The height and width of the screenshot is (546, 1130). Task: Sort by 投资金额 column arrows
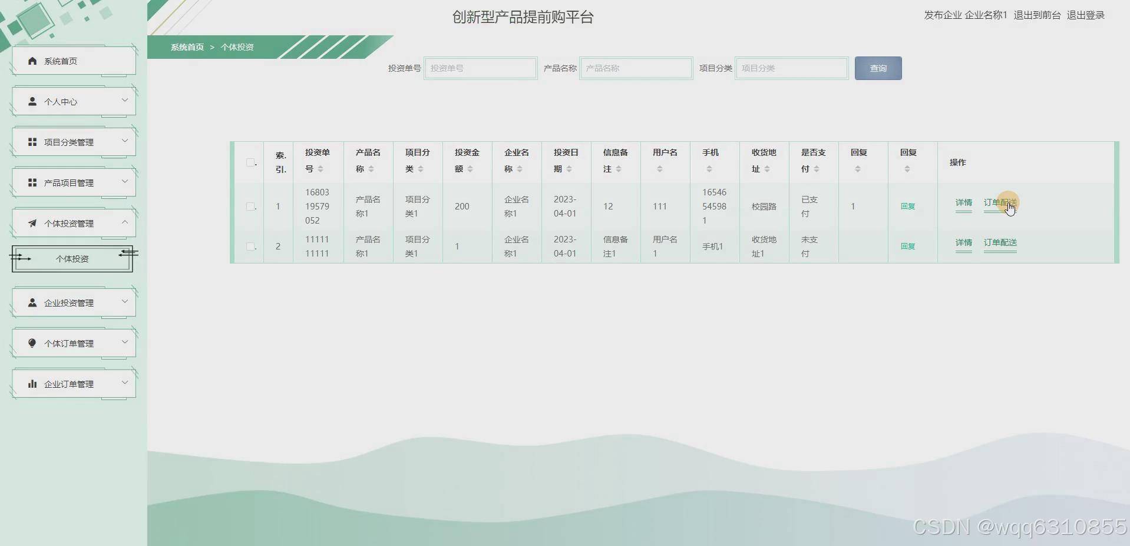(470, 169)
